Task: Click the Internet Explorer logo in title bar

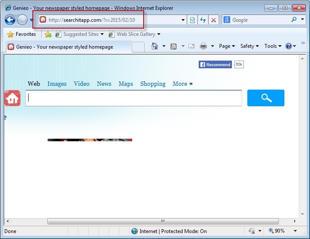Action: point(8,8)
